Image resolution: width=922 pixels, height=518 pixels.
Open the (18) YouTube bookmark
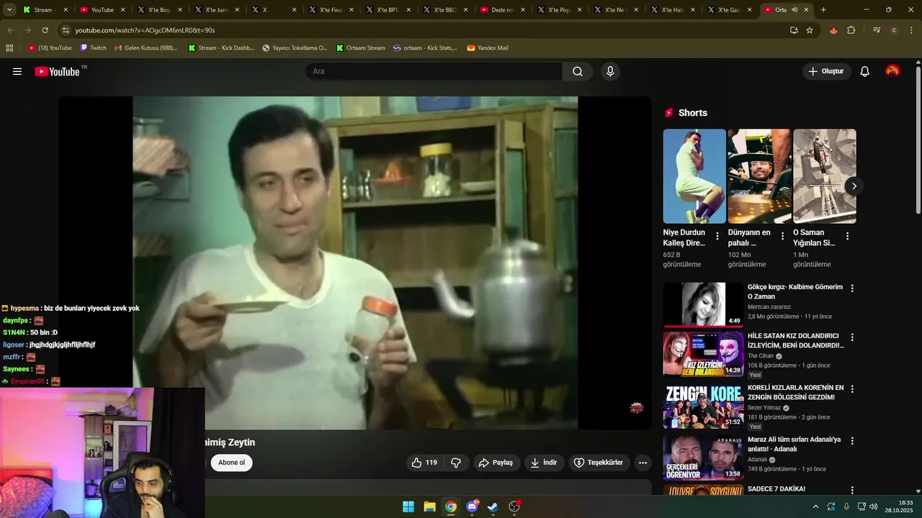click(x=50, y=48)
